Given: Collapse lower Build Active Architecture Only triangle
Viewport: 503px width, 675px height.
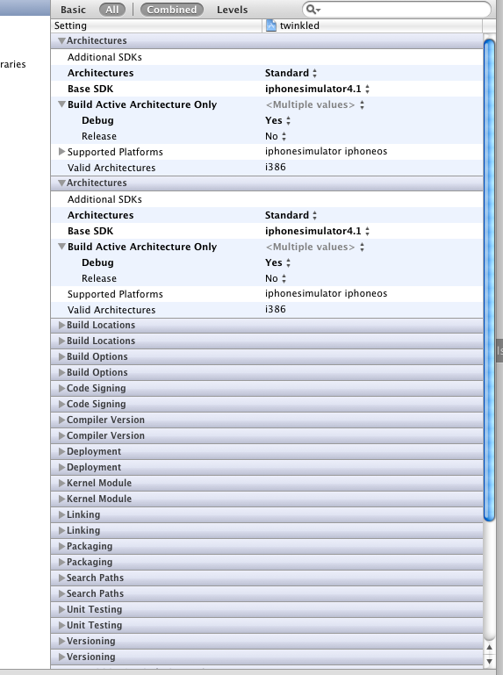Looking at the screenshot, I should 61,247.
